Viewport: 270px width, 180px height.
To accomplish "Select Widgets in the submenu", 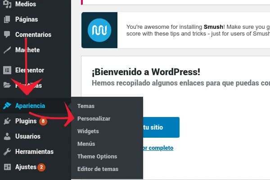I will (x=88, y=131).
